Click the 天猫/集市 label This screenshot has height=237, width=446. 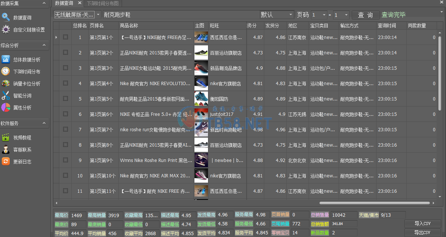tap(369, 215)
